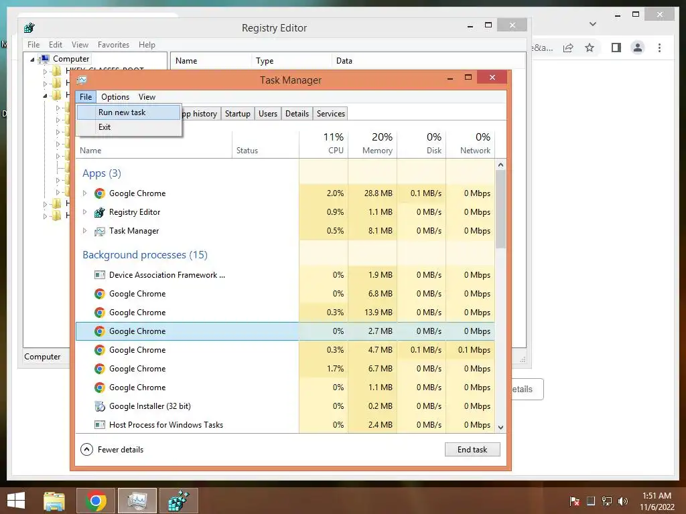Click process list scrollbar up arrow
686x514 pixels.
pyautogui.click(x=501, y=165)
